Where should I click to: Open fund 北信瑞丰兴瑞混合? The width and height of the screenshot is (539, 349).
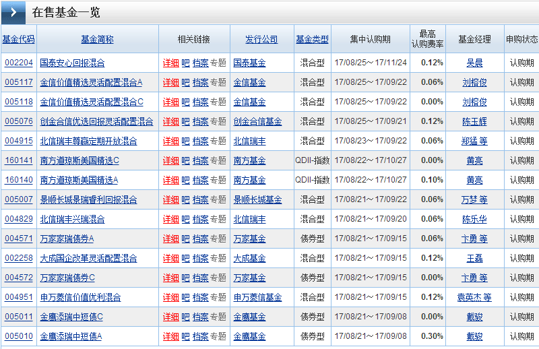pos(73,219)
